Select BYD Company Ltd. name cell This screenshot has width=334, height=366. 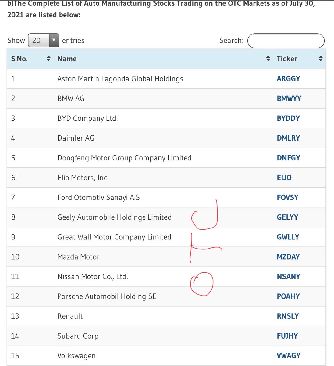pyautogui.click(x=87, y=119)
